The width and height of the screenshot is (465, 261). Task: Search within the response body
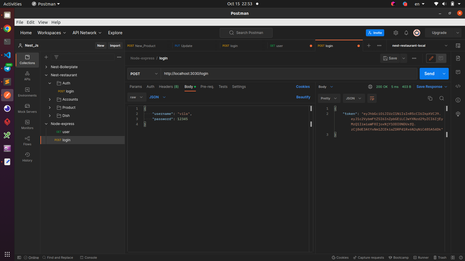click(x=441, y=98)
